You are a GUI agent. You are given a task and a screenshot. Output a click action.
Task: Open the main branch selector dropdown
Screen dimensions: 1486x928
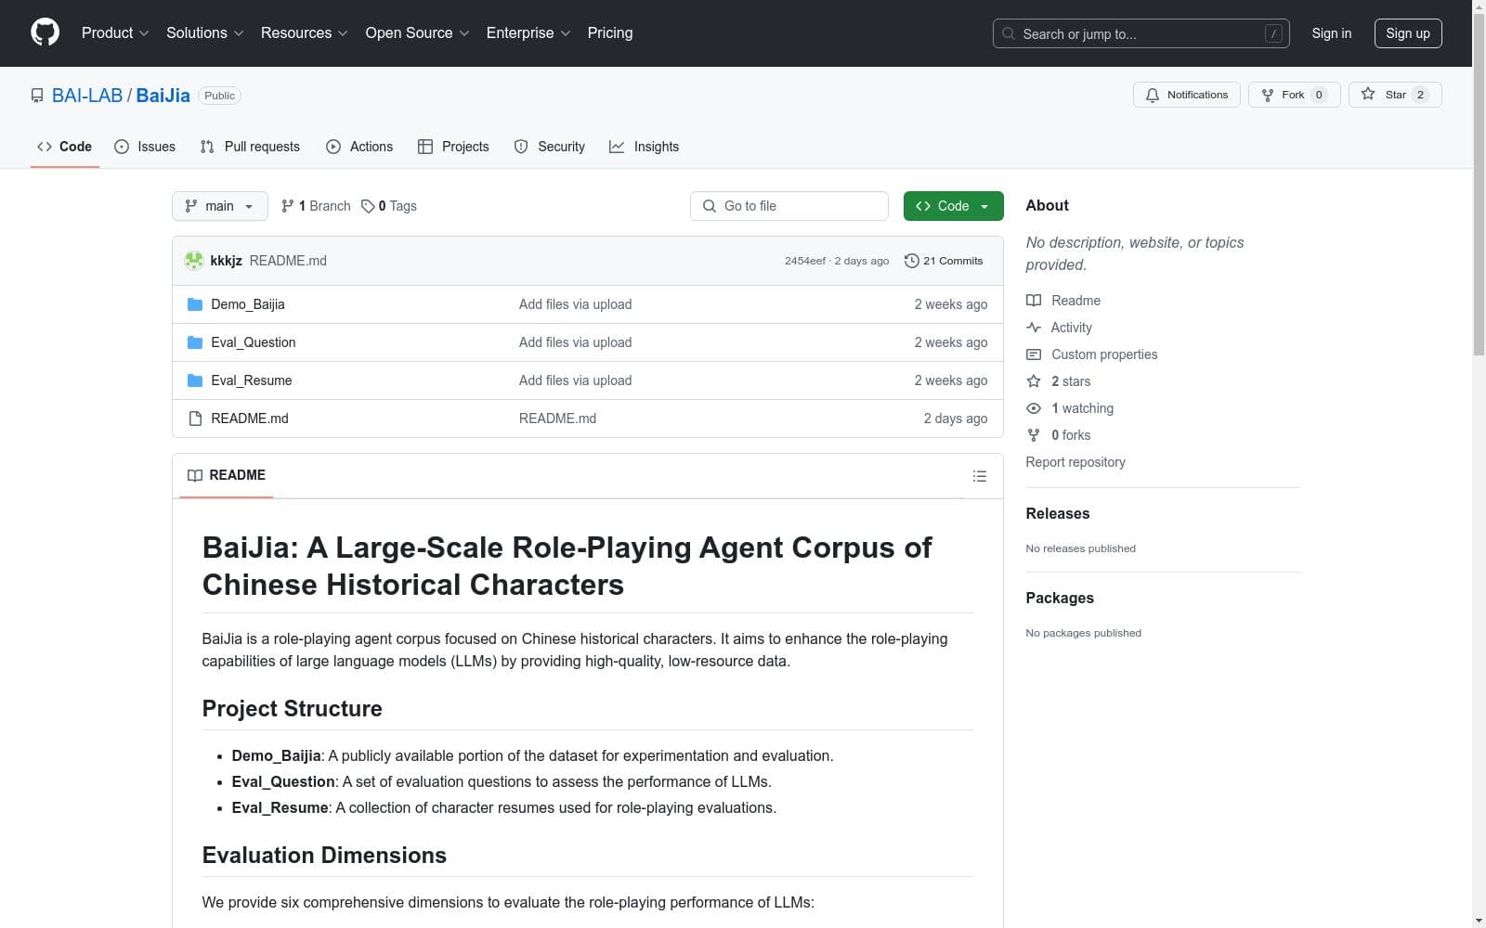point(220,206)
